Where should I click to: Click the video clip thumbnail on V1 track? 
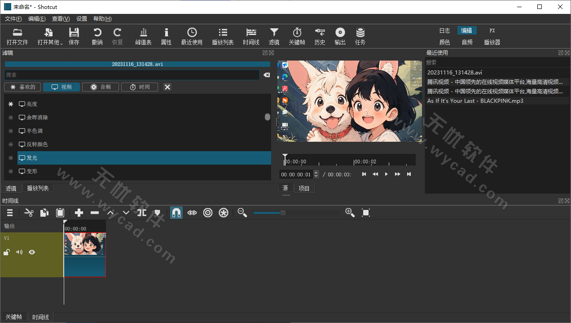click(84, 244)
